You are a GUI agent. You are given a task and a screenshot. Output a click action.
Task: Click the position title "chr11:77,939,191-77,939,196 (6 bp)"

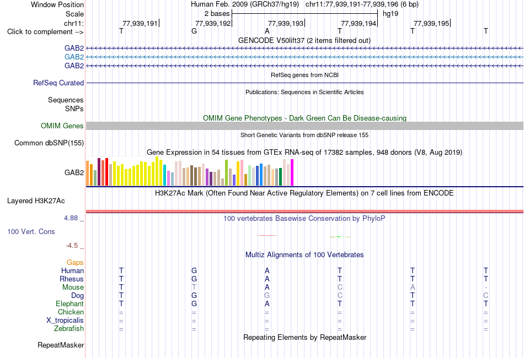[x=362, y=4]
